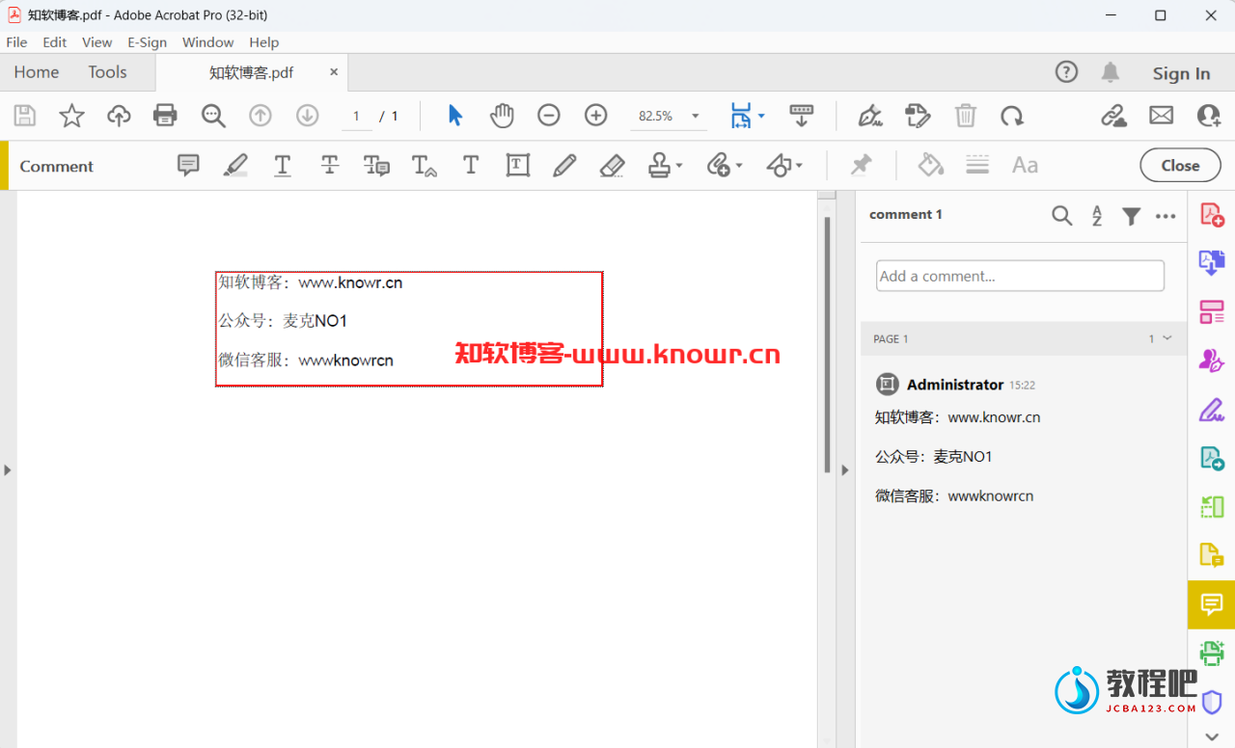Open the View menu
Screen dimensions: 1235x748
(x=97, y=42)
